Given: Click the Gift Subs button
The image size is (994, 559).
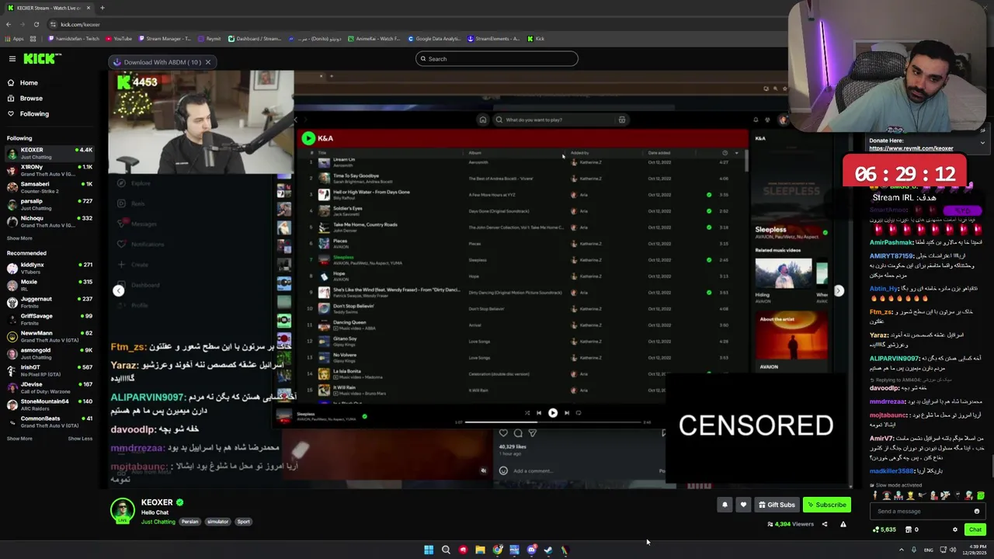Looking at the screenshot, I should click(x=777, y=505).
